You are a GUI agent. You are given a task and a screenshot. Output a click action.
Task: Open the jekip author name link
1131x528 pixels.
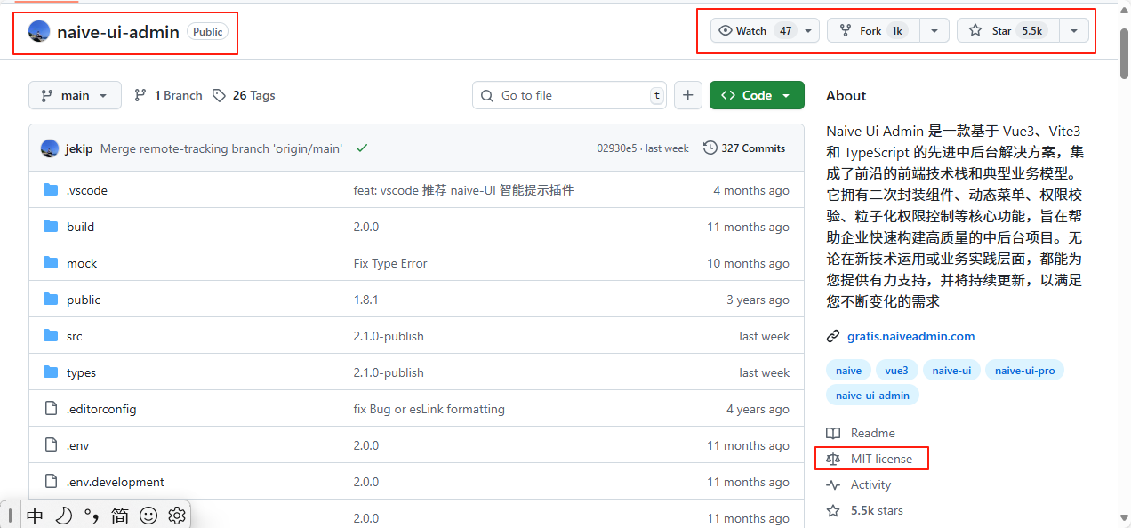click(x=79, y=148)
